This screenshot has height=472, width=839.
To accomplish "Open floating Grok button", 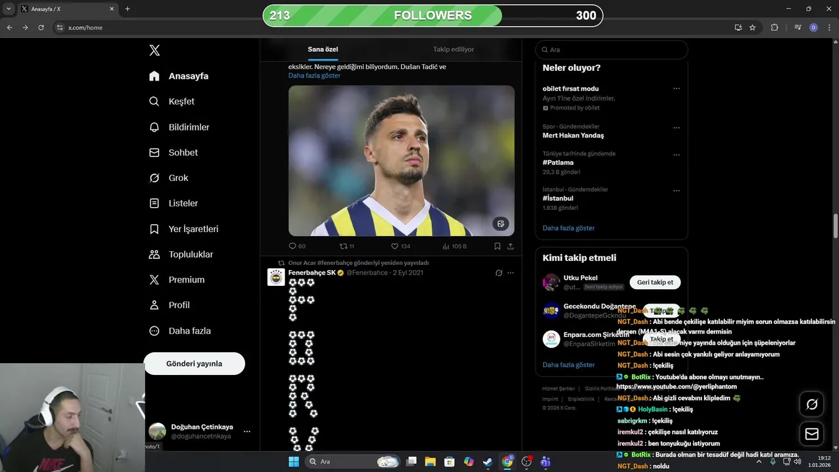I will (811, 404).
